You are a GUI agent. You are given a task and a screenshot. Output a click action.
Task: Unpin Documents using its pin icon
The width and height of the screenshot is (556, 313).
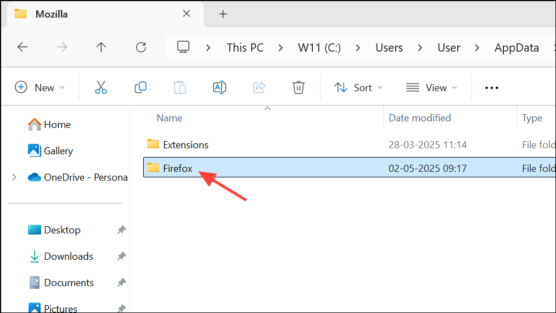(122, 282)
